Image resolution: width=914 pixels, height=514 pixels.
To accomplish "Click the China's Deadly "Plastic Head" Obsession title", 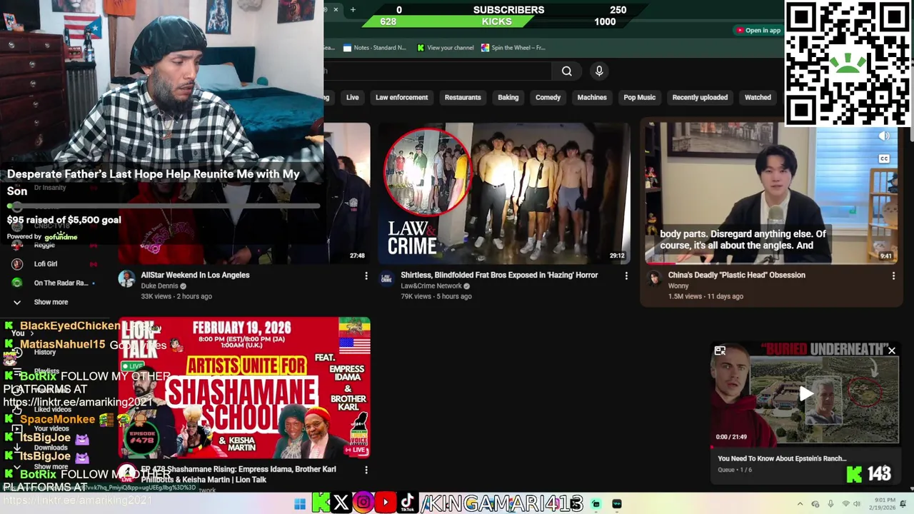I will (736, 275).
